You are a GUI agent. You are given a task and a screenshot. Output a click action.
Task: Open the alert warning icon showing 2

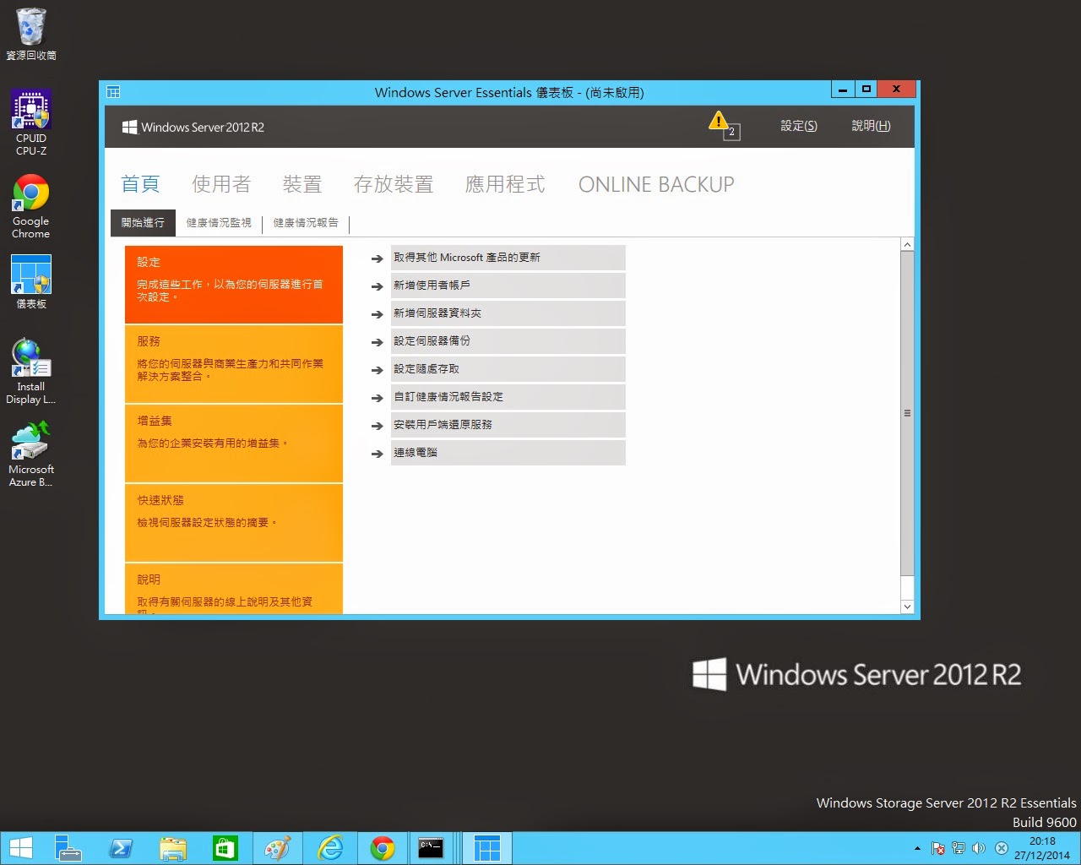click(724, 126)
